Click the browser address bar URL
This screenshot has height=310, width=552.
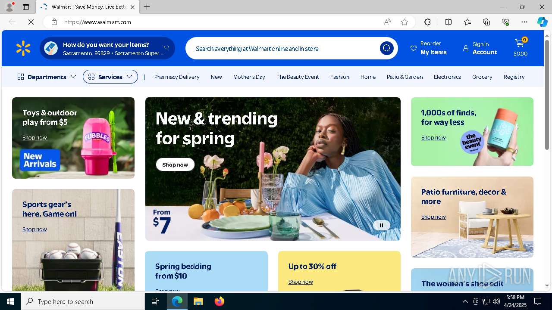pos(97,22)
